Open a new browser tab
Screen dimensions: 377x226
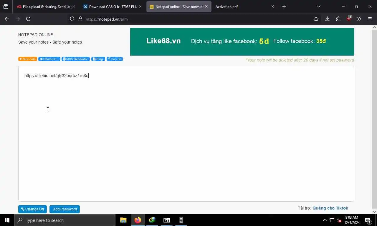[x=284, y=6]
